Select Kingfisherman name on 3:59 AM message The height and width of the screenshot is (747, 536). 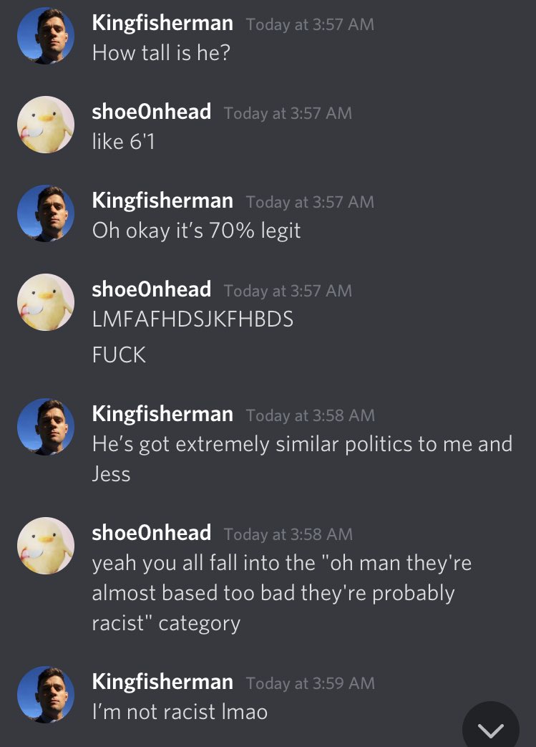click(x=162, y=683)
